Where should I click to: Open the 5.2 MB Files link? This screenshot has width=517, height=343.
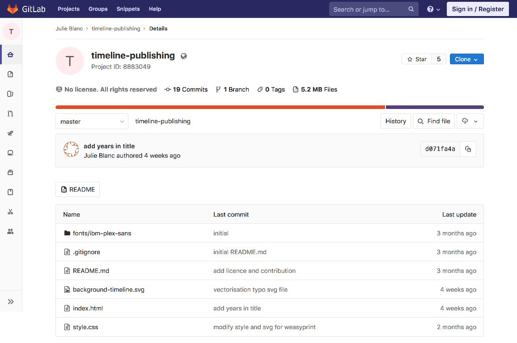pyautogui.click(x=315, y=89)
